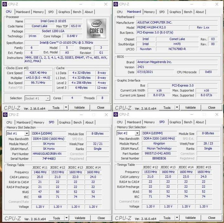Image resolution: width=224 pixels, height=223 pixels.
Task: Click serial number 74F446B3
Action: (x=49, y=159)
